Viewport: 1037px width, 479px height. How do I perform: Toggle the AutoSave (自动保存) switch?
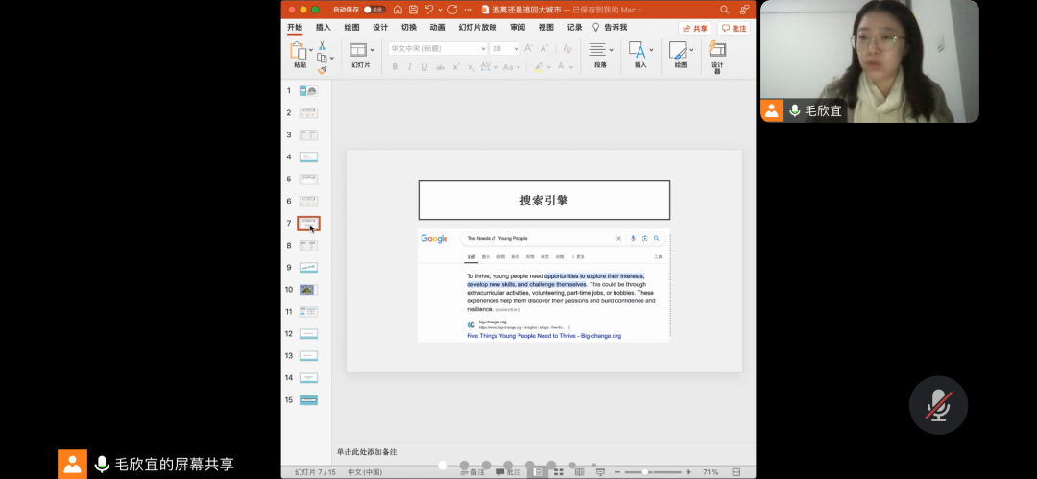[374, 10]
